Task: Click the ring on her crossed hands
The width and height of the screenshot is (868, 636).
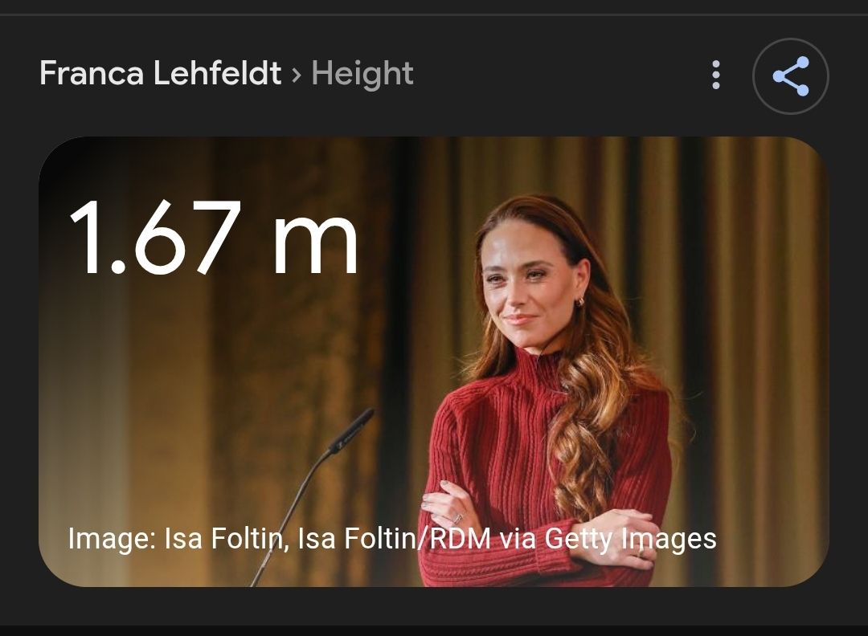Action: coord(458,518)
